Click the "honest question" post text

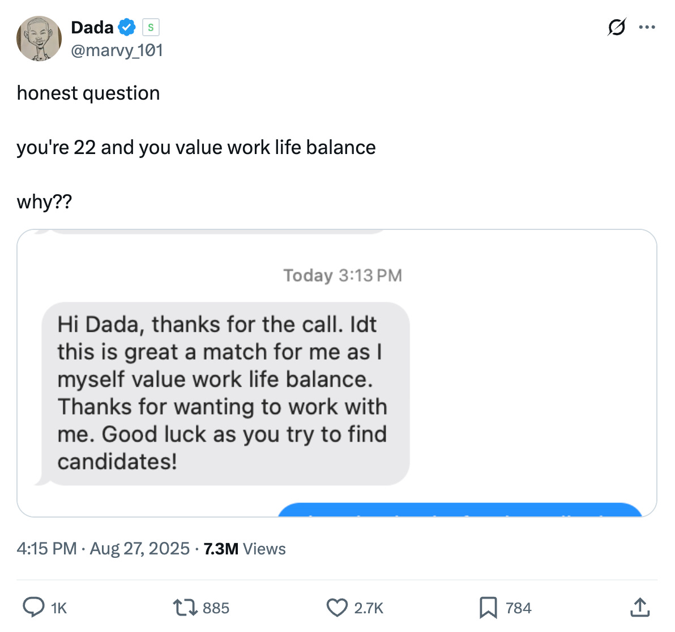(88, 93)
